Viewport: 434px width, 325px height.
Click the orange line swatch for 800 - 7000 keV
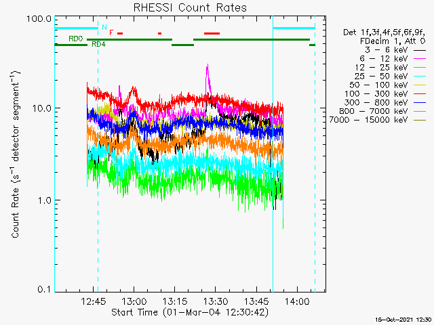click(x=420, y=111)
